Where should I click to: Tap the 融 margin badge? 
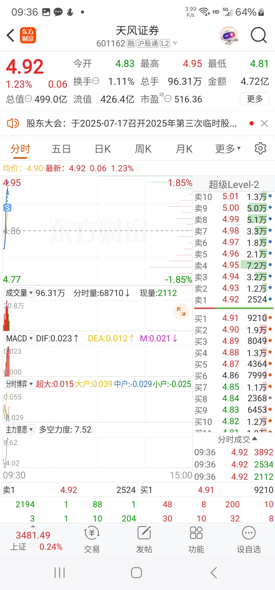[x=131, y=44]
